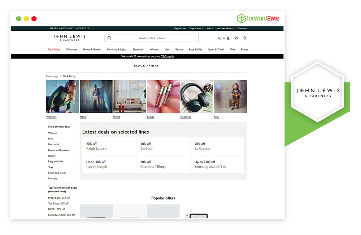This screenshot has width=361, height=235.
Task: Open the shopping basket icon
Action: pos(245,38)
